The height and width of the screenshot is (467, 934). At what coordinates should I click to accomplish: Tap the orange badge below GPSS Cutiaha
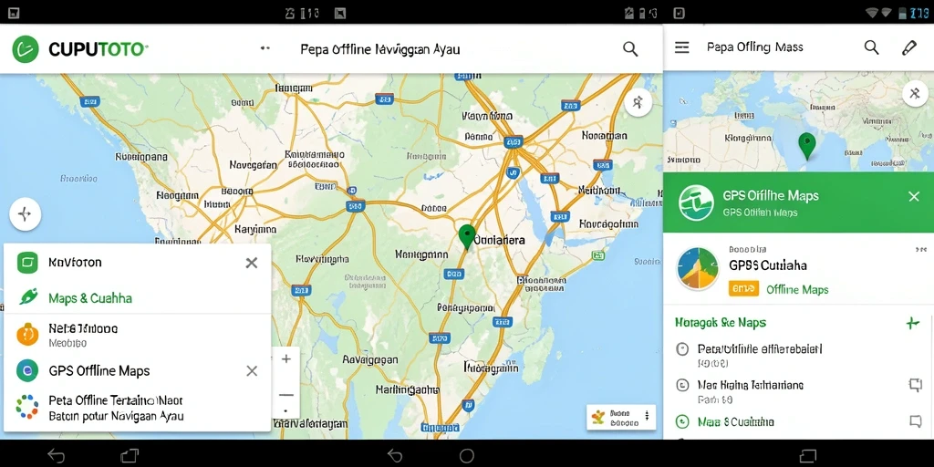(x=743, y=289)
